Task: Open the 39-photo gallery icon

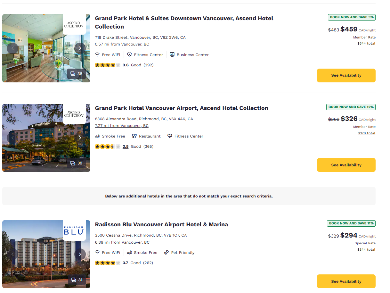Action: pyautogui.click(x=76, y=163)
